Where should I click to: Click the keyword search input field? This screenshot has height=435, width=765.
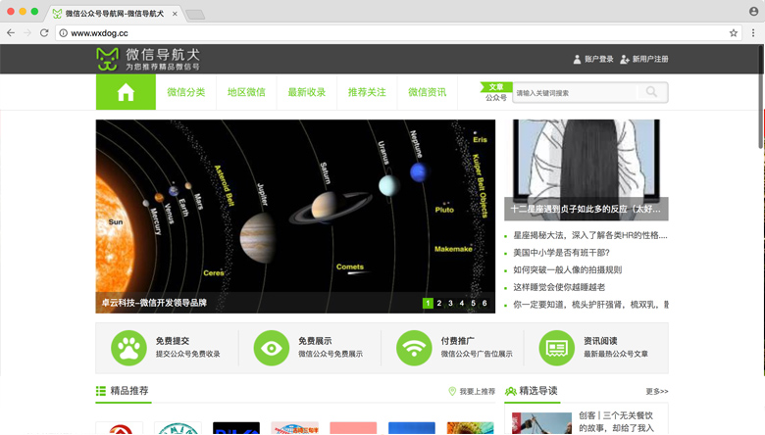[x=576, y=92]
